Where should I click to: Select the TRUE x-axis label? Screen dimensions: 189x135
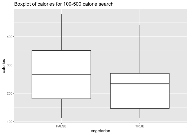tap(140, 126)
